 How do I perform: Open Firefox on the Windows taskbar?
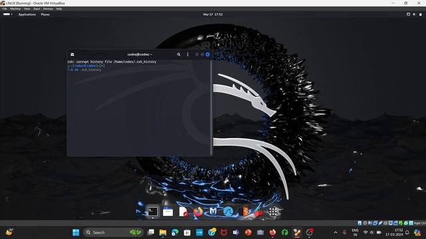point(272,232)
